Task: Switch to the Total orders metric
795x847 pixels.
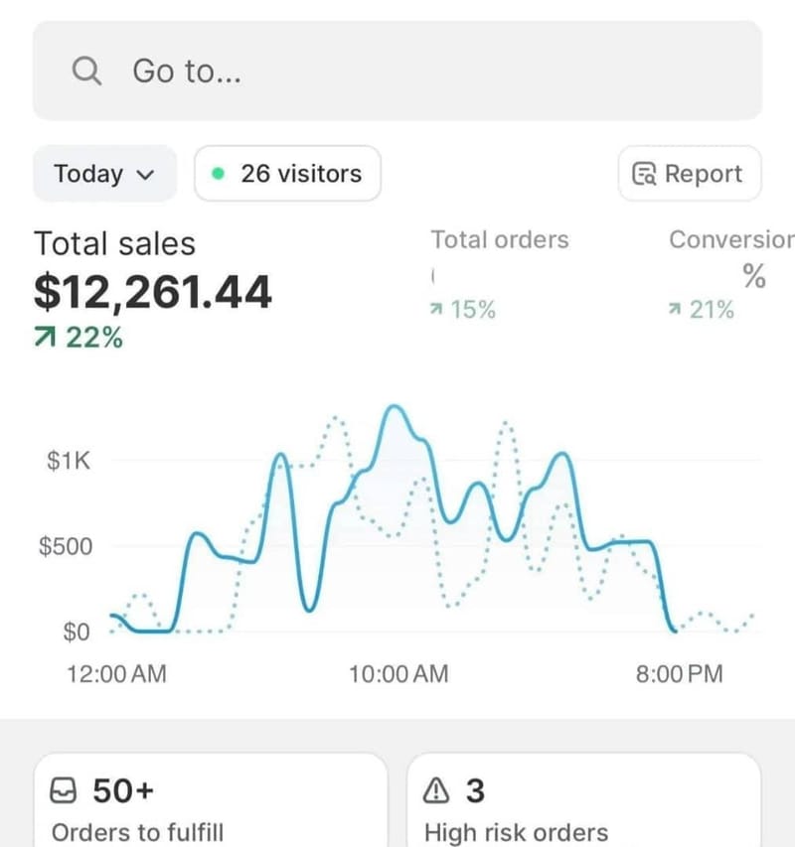Action: point(499,239)
